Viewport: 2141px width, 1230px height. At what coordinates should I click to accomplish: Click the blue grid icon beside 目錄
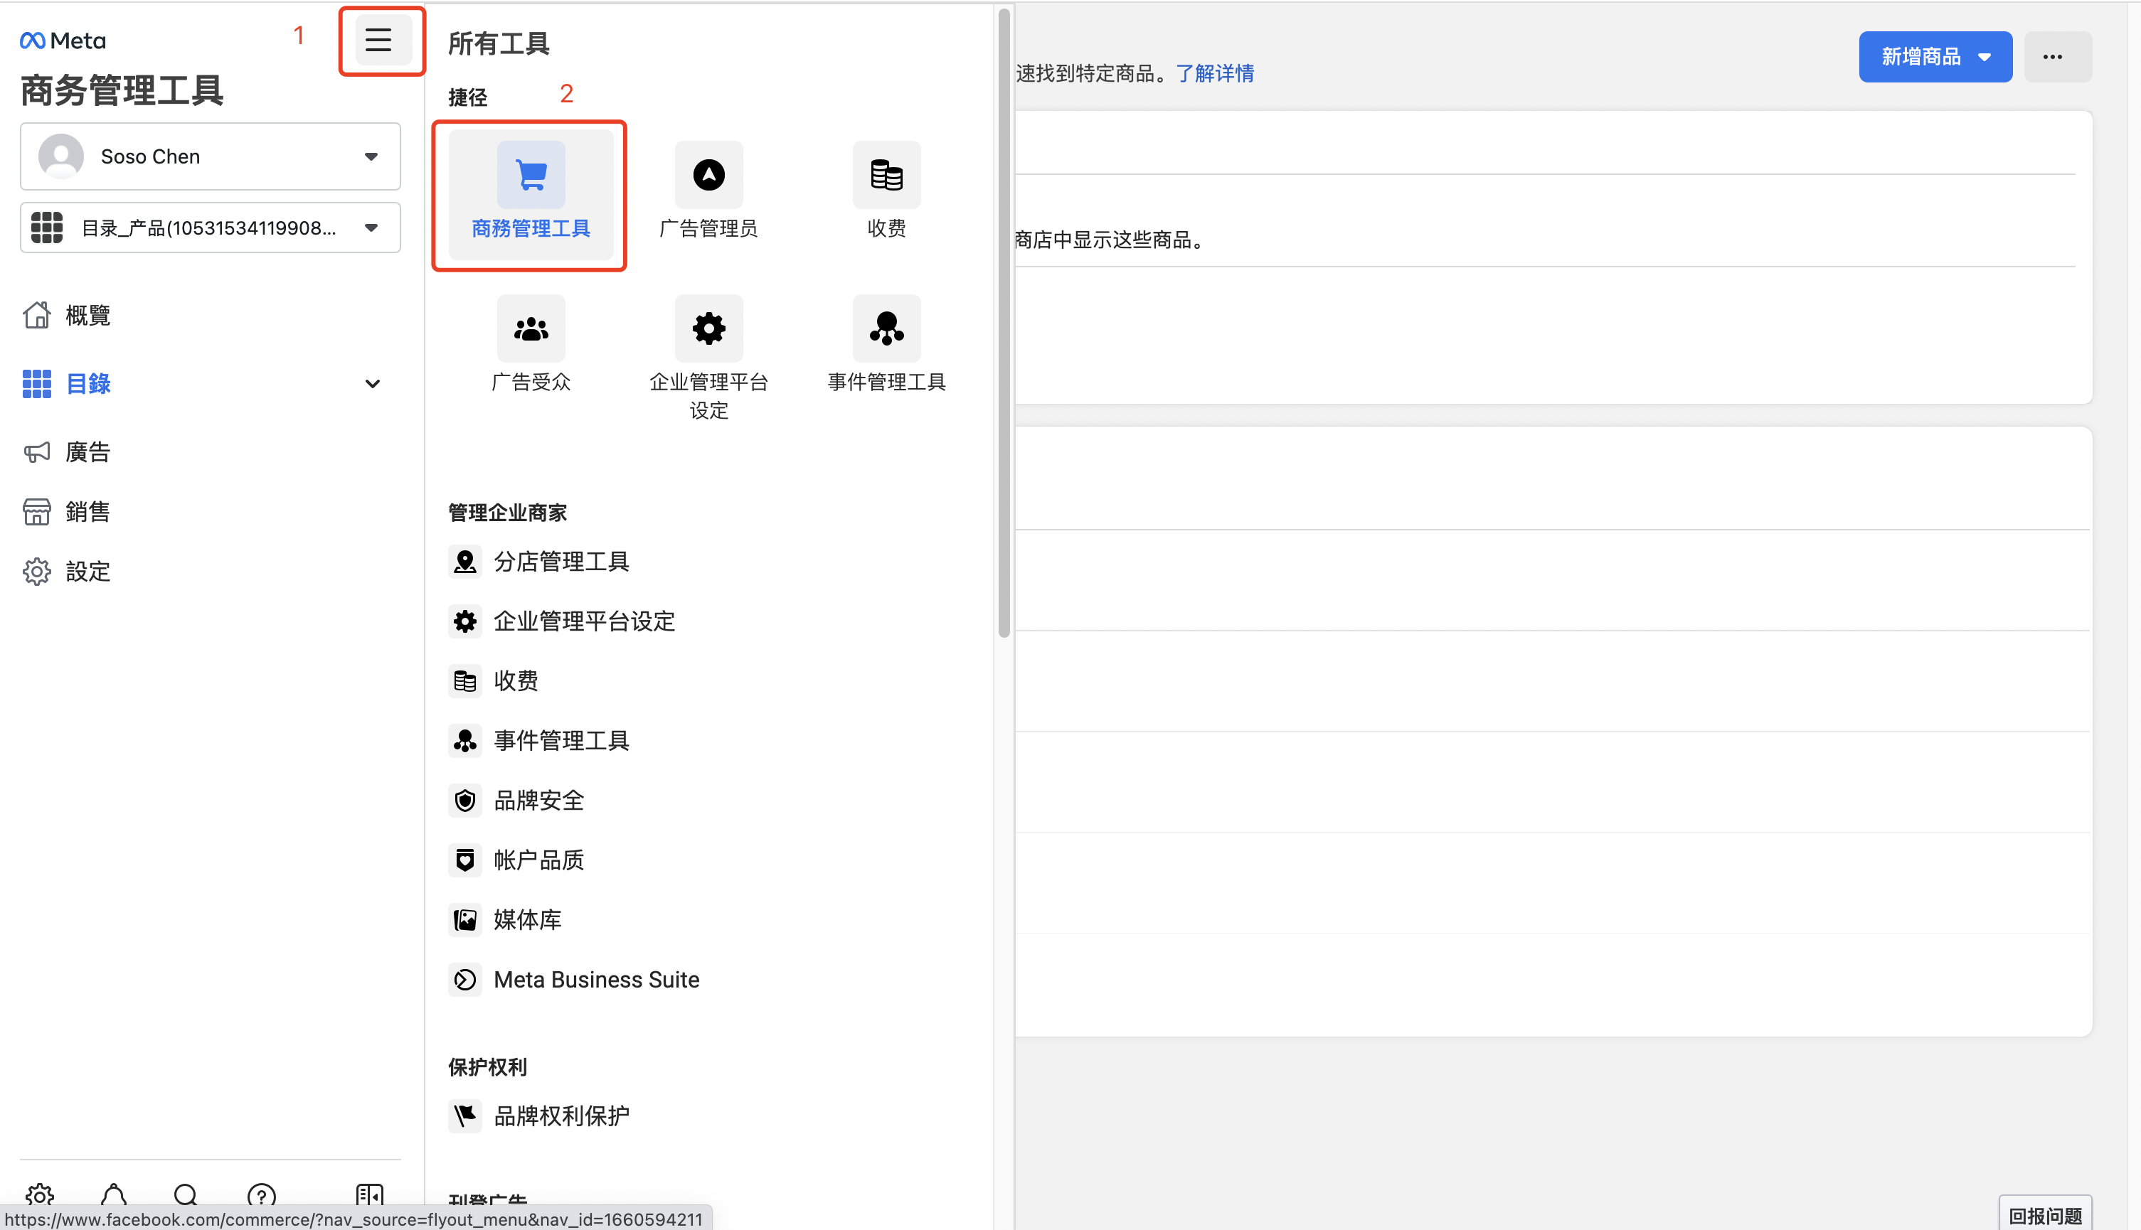pyautogui.click(x=36, y=383)
